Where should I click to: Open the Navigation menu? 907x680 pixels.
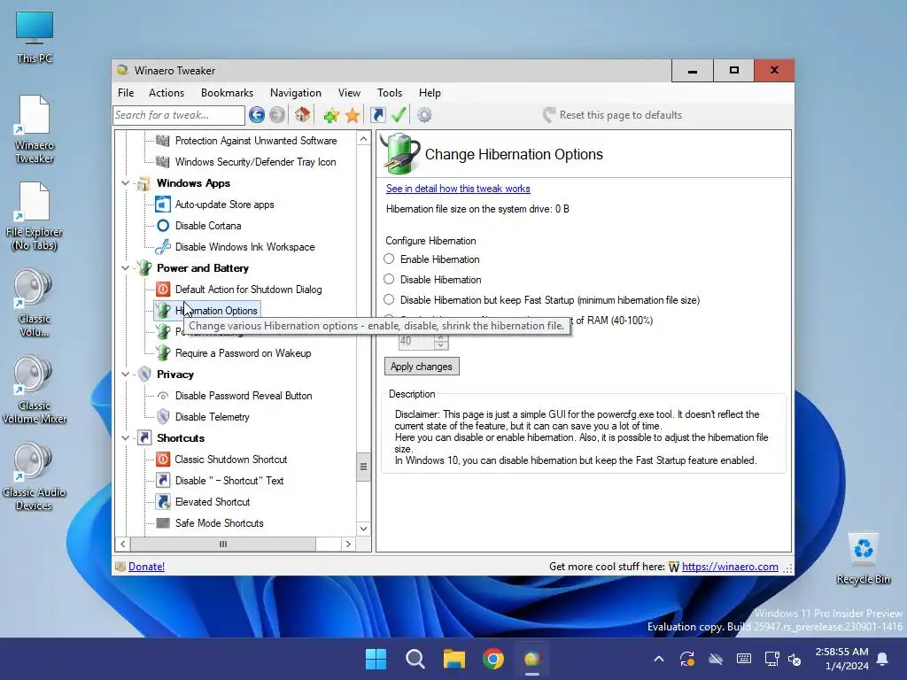tap(296, 93)
